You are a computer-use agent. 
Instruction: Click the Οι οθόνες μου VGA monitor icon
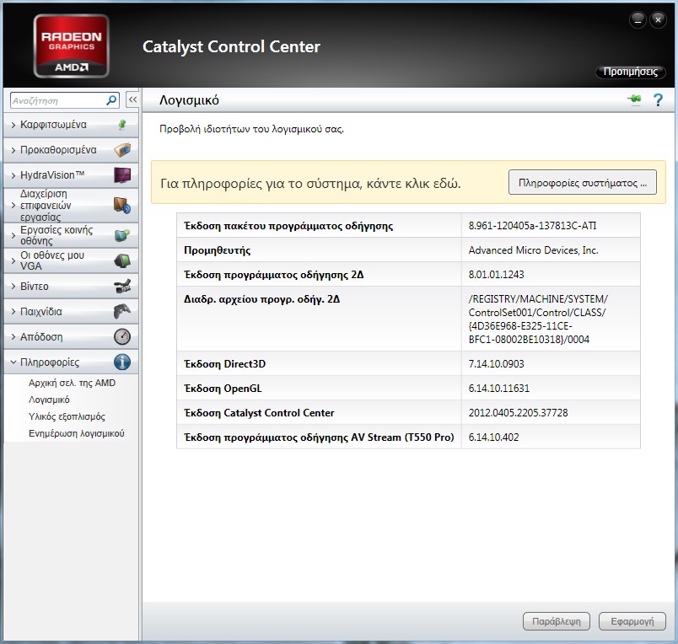pyautogui.click(x=122, y=260)
